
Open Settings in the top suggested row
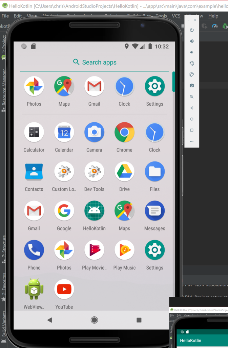[154, 86]
